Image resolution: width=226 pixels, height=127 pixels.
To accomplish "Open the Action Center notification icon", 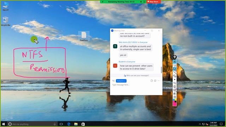I will click(x=221, y=124).
